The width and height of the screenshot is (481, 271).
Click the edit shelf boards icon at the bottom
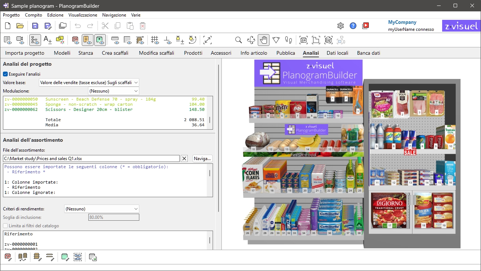(50, 257)
